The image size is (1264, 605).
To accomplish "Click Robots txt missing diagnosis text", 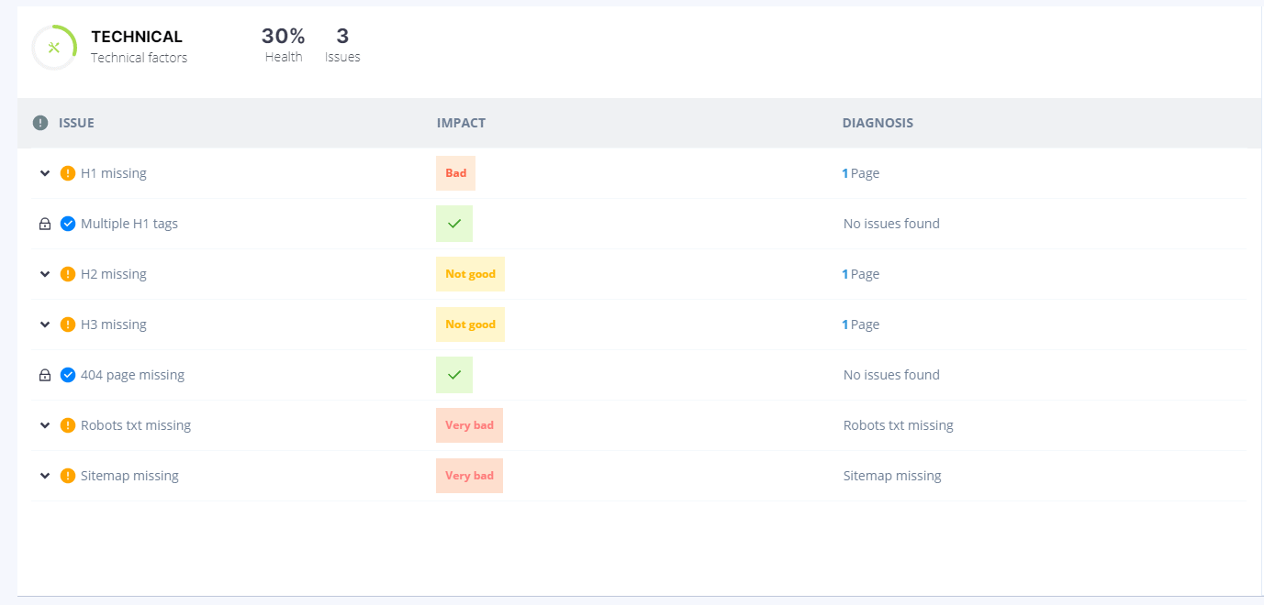I will point(899,425).
